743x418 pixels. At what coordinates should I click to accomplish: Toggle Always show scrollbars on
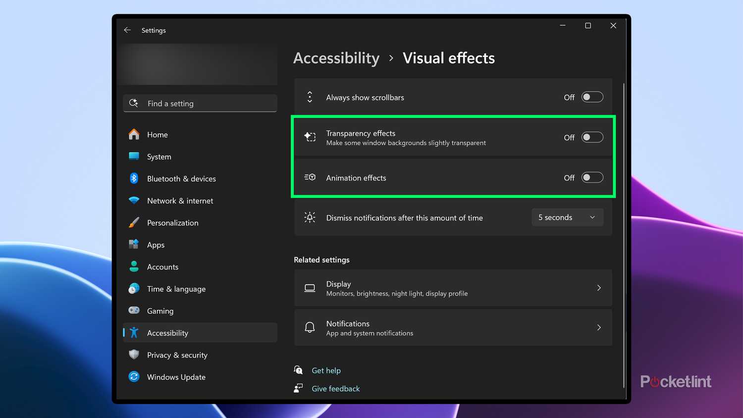(x=592, y=97)
